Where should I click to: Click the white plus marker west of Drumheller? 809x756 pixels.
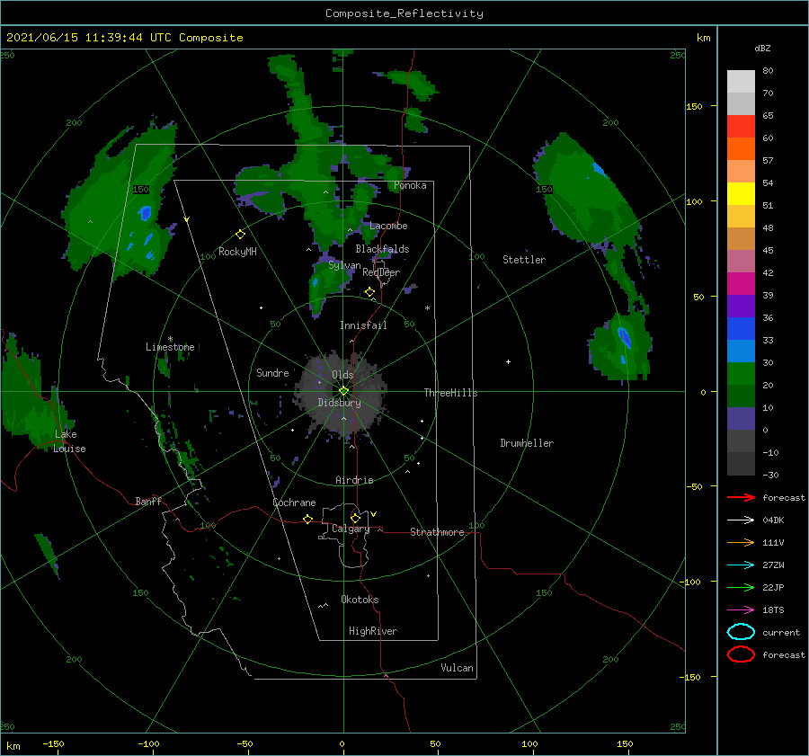point(508,361)
